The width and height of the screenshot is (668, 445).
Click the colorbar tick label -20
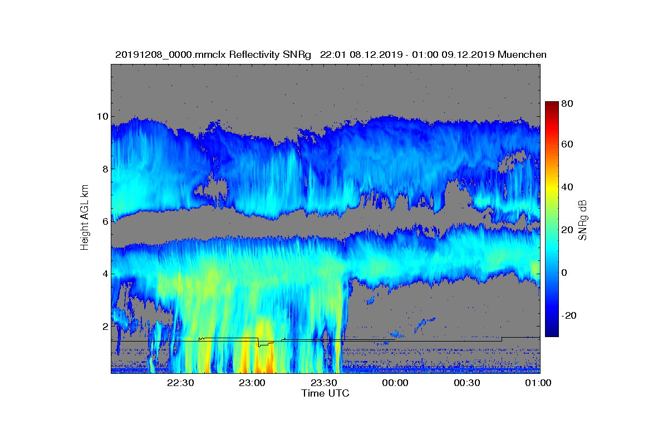[569, 315]
